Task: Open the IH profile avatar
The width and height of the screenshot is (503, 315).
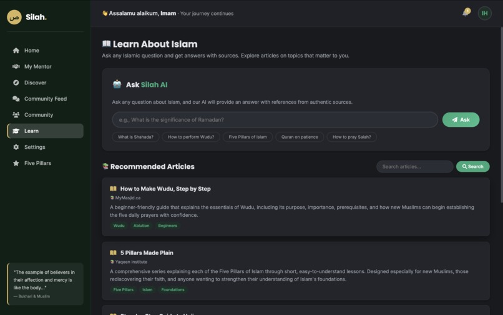Action: click(x=484, y=13)
